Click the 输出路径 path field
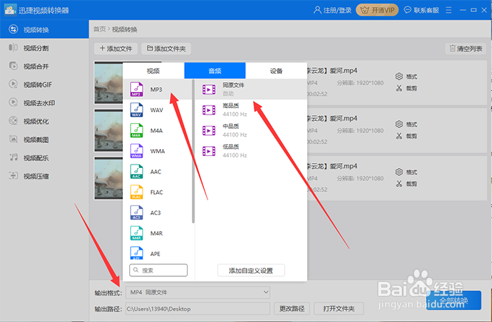Screen dimensions: 492x322 (x=198, y=309)
